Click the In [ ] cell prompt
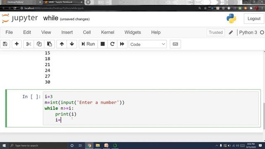Screen dimensions: 265x149 pos(31,96)
